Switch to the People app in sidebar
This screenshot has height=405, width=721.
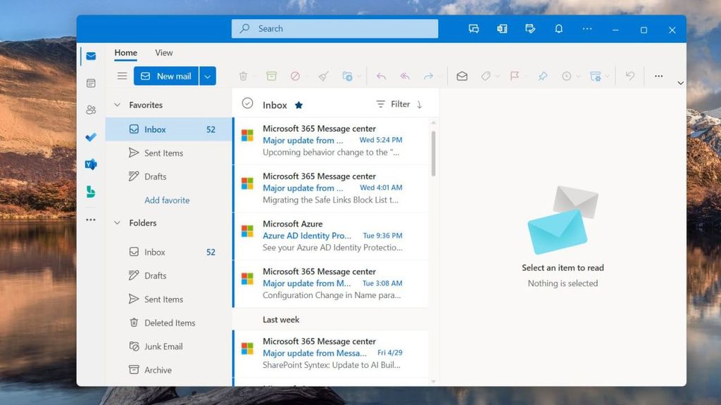pyautogui.click(x=90, y=109)
